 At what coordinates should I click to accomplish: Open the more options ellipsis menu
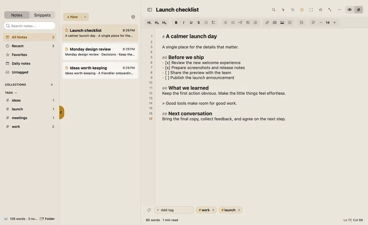click(339, 10)
